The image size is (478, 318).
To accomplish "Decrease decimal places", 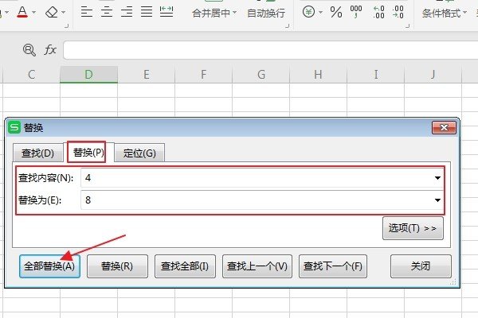I will (398, 12).
